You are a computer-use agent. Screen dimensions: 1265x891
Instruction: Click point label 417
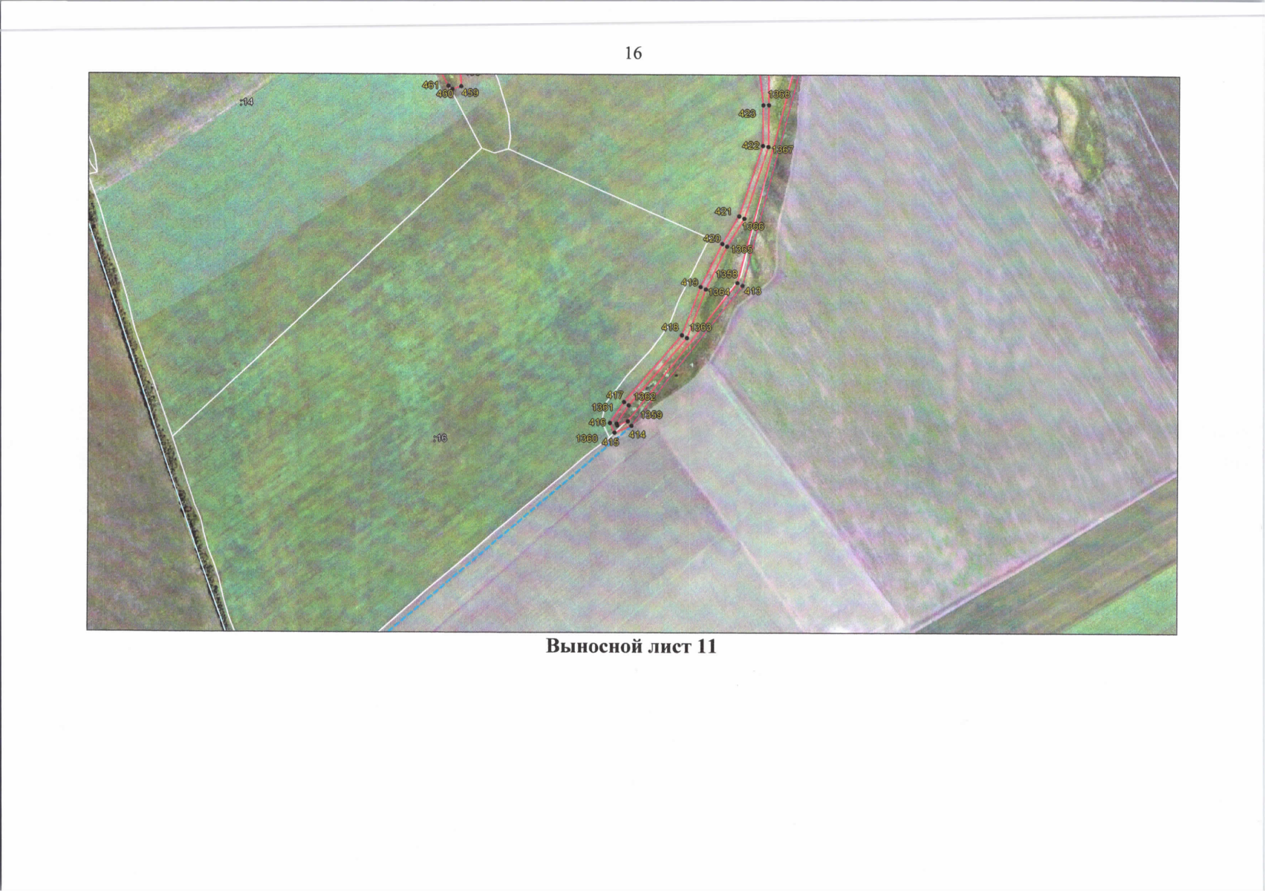[x=614, y=396]
